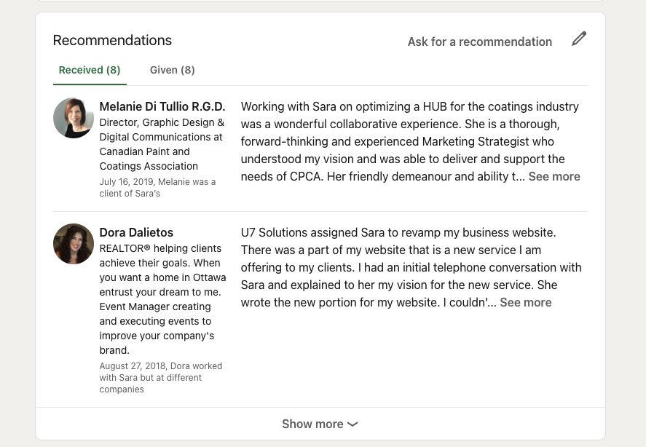Viewport: 646px width, 447px height.
Task: Expand Melanie's recommendation with See more
Action: pos(554,176)
